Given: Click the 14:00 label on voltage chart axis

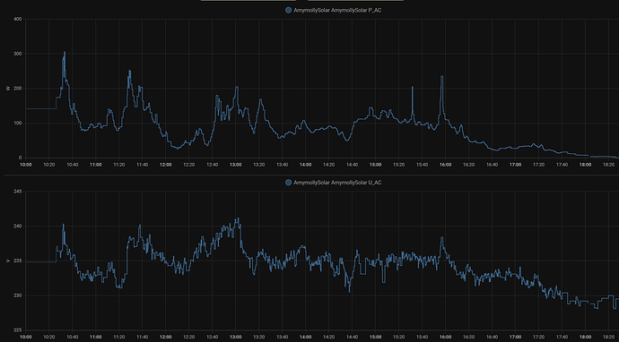Looking at the screenshot, I should pyautogui.click(x=305, y=337).
